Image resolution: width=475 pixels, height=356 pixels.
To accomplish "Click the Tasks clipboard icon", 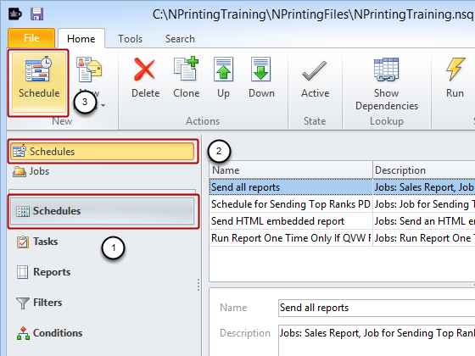I will coord(23,242).
